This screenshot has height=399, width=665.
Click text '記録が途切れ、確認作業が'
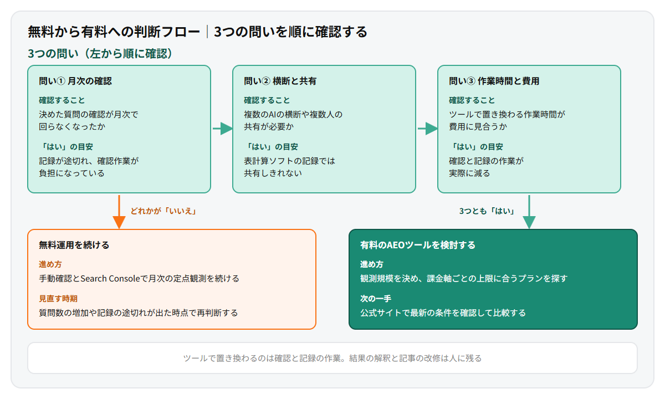(88, 161)
